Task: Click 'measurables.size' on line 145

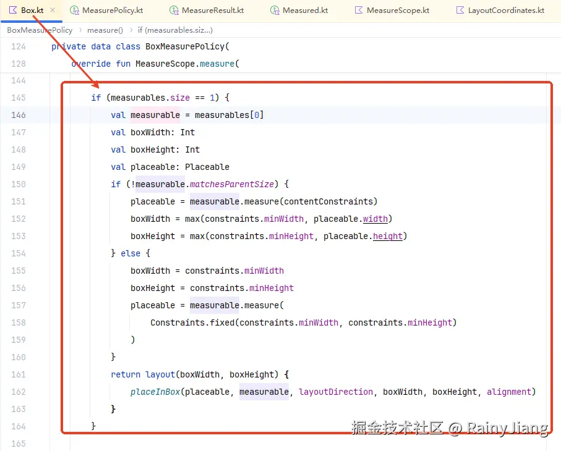Action: click(x=150, y=98)
